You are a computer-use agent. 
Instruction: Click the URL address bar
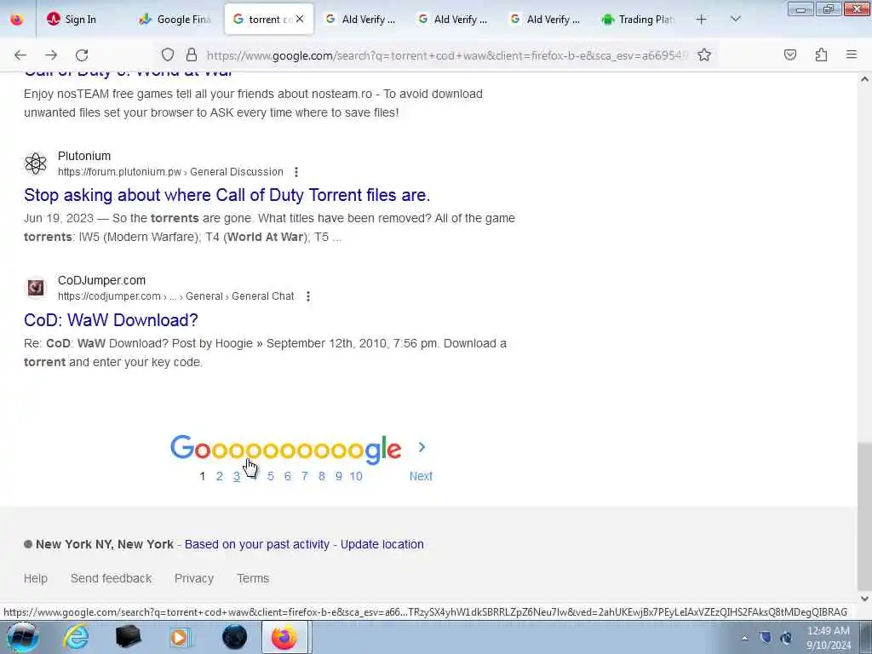446,55
